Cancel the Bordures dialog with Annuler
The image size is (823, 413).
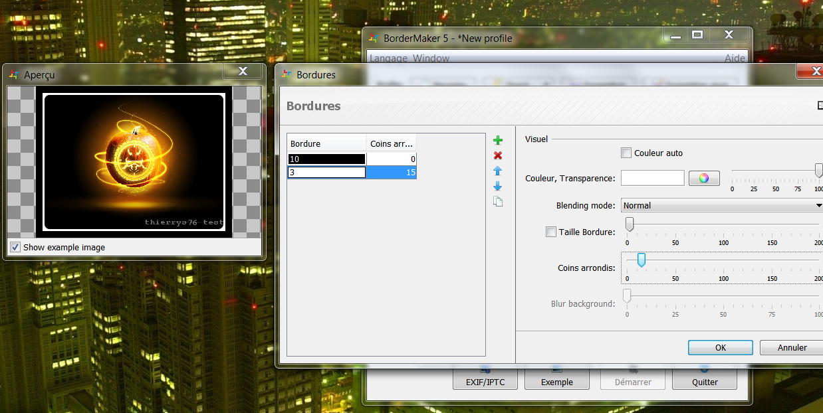792,347
